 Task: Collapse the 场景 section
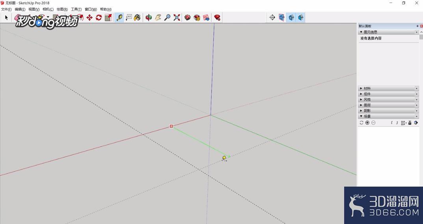point(361,116)
